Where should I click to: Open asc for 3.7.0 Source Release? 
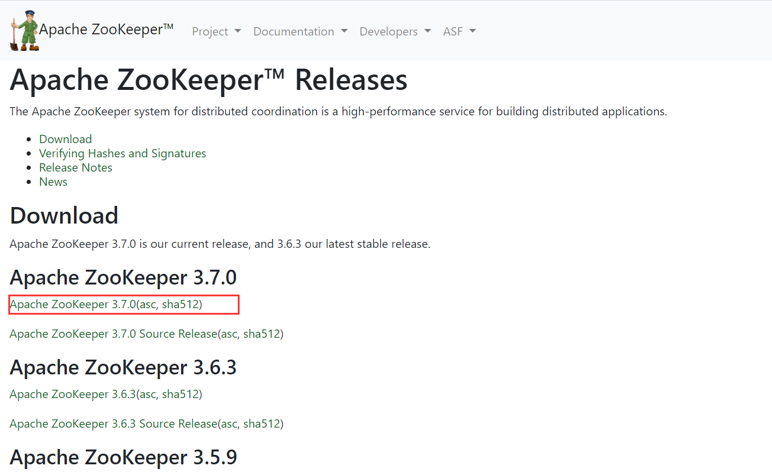230,334
